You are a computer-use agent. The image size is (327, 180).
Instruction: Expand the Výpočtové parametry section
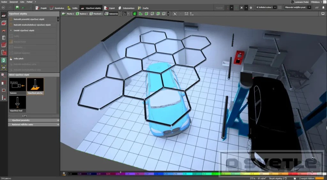(x=34, y=120)
